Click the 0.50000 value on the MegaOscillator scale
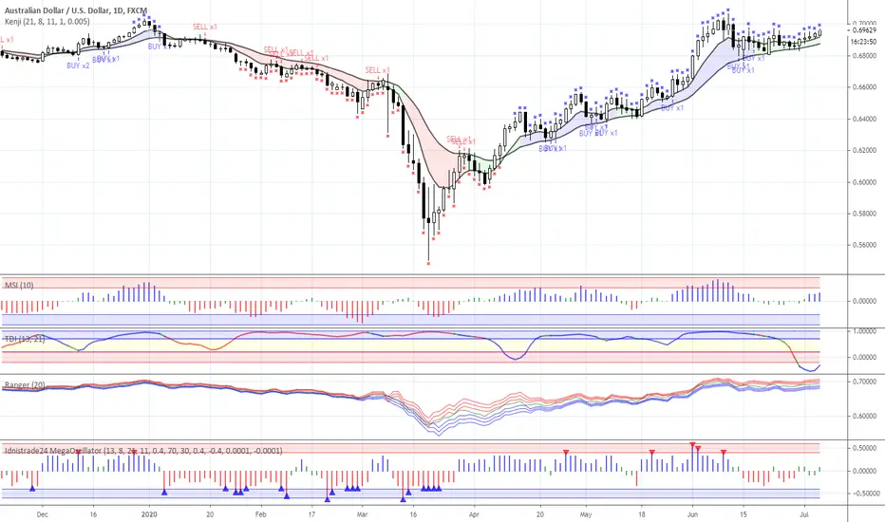The width and height of the screenshot is (885, 522). click(x=864, y=448)
